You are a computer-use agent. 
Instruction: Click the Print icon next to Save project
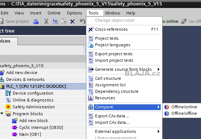[36, 21]
